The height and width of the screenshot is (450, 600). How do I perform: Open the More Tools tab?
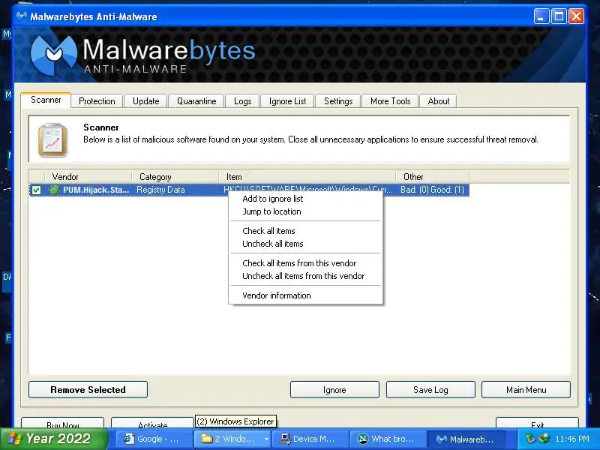[390, 101]
